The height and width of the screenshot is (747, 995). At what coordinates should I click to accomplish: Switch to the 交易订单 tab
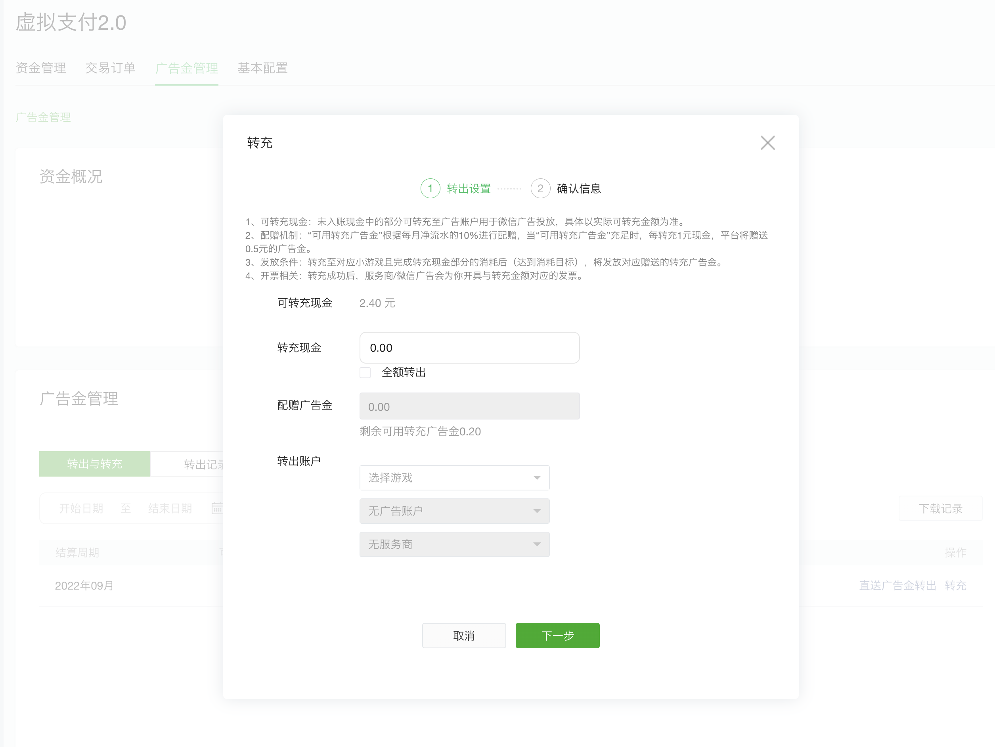(111, 68)
